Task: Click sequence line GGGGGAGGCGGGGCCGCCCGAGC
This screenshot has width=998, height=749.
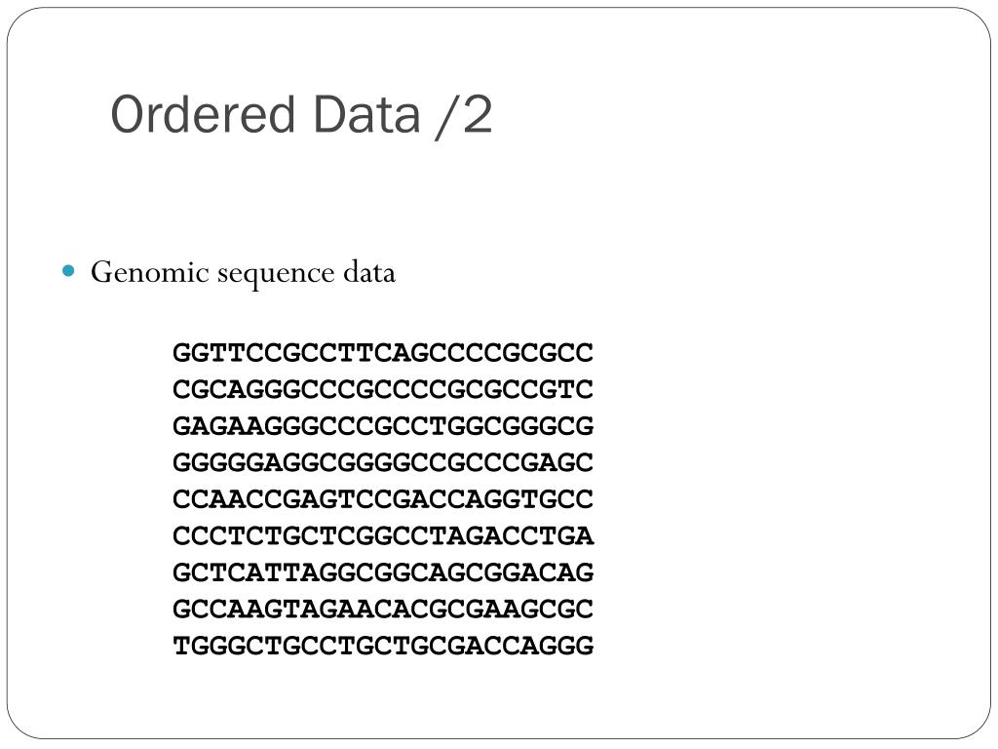Action: [x=383, y=462]
